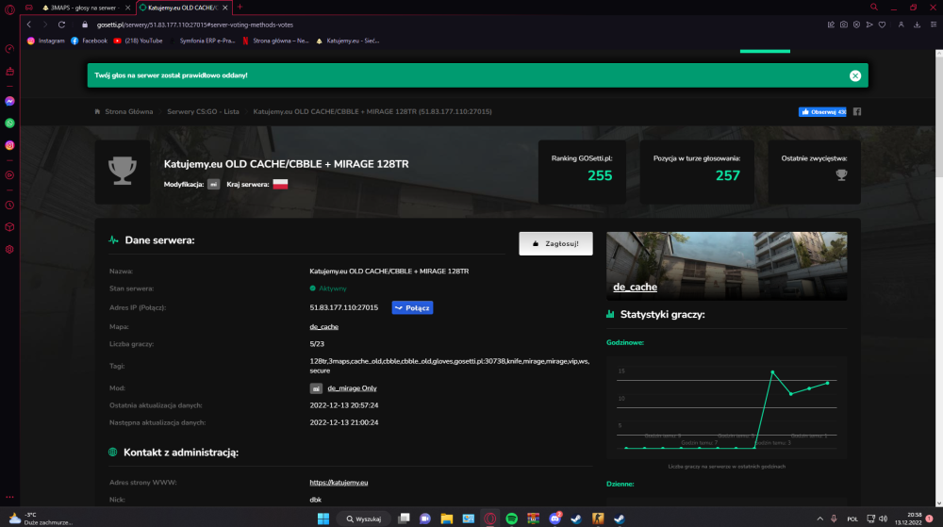Open the tab search magnifier icon
Screen dimensions: 943x527
coord(874,8)
